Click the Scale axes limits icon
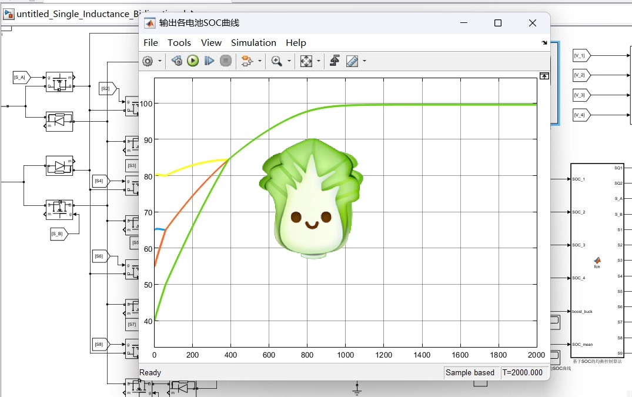Screen dimensions: 632x397 click(x=306, y=61)
